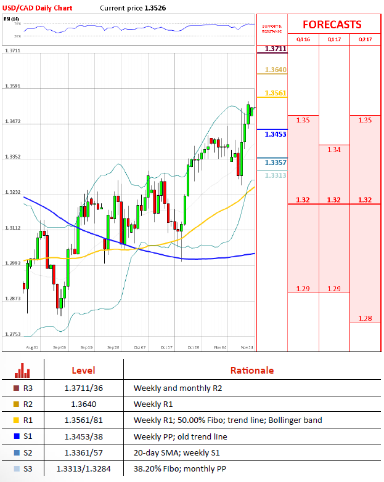The image size is (384, 482).
Task: Click the 1.3357 support level marker
Action: 276,163
